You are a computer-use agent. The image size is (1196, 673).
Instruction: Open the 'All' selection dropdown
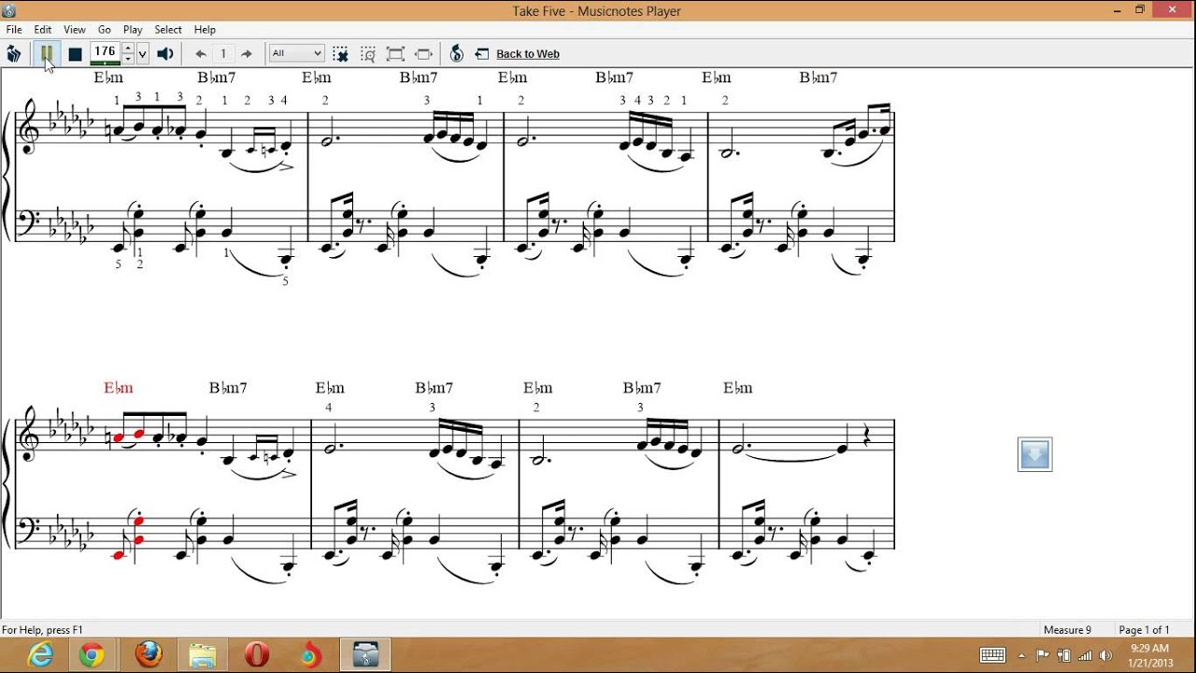pyautogui.click(x=296, y=53)
